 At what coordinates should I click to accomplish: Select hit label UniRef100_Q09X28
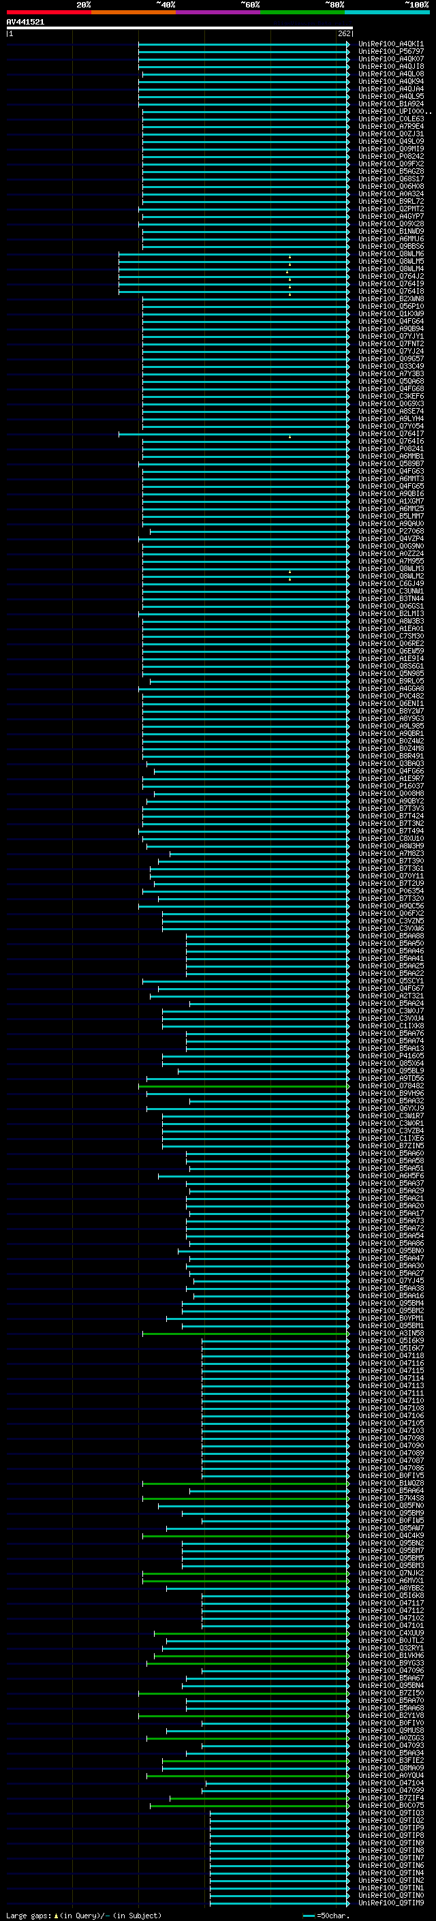tap(391, 224)
